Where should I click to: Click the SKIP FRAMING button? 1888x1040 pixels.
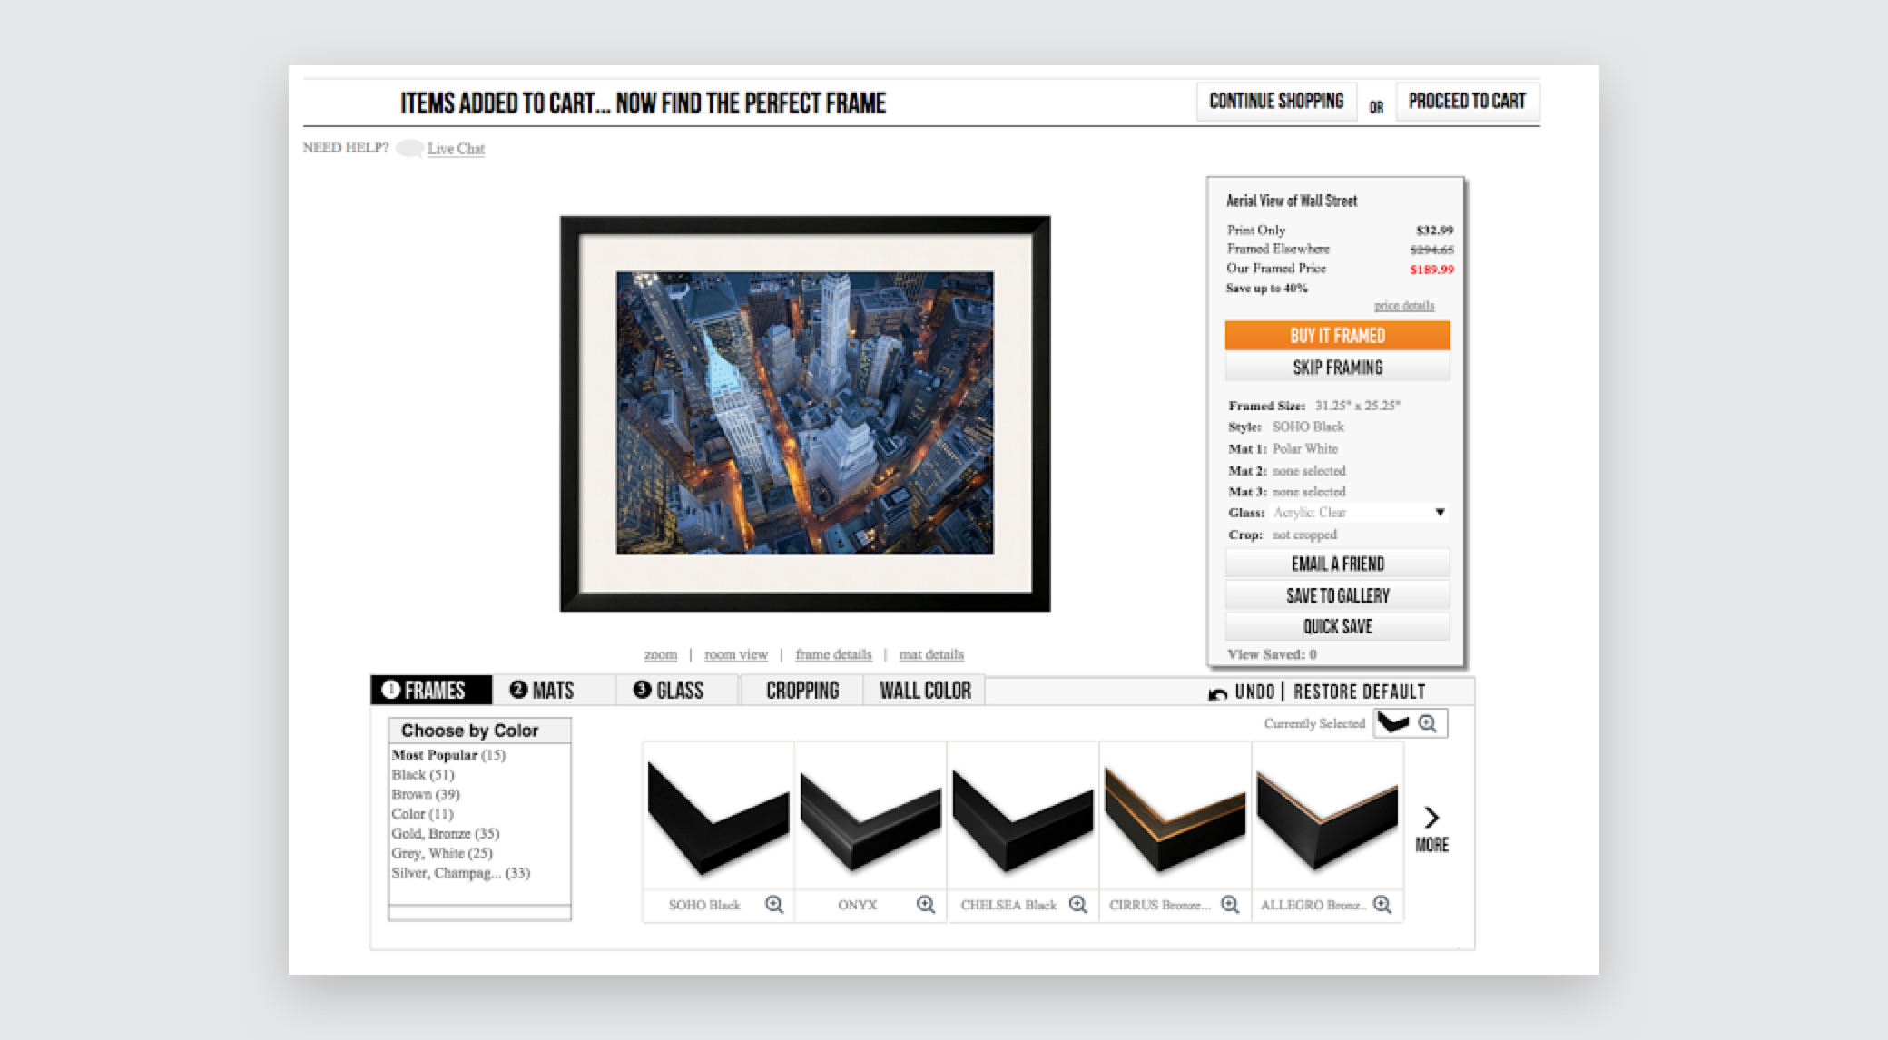[x=1337, y=370]
